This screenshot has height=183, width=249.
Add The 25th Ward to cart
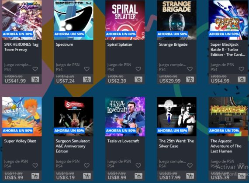pyautogui.click(x=190, y=176)
